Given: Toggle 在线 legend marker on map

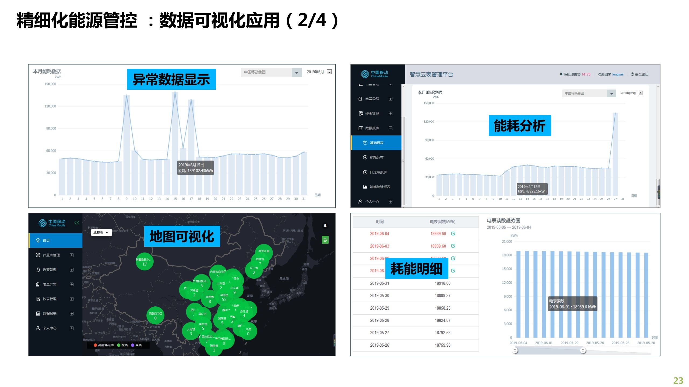Looking at the screenshot, I should [119, 345].
